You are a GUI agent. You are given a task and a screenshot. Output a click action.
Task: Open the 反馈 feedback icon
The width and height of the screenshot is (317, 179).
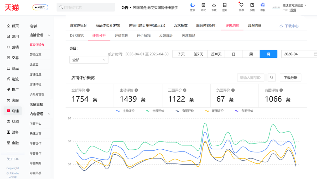252,7
